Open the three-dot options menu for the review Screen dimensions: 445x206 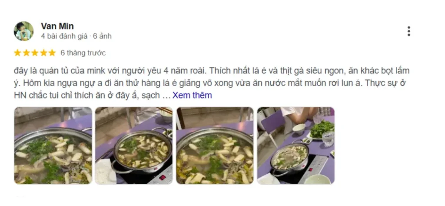tap(408, 31)
